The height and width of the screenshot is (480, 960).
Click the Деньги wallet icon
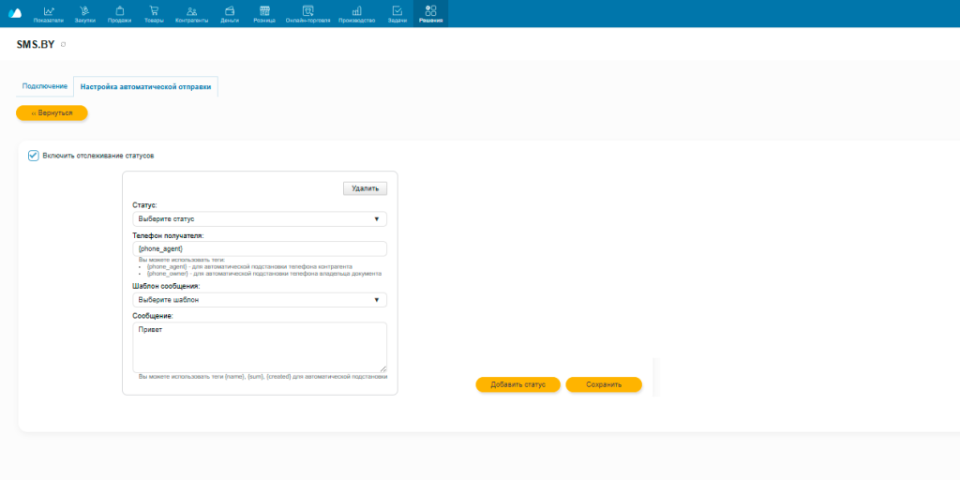tap(230, 10)
